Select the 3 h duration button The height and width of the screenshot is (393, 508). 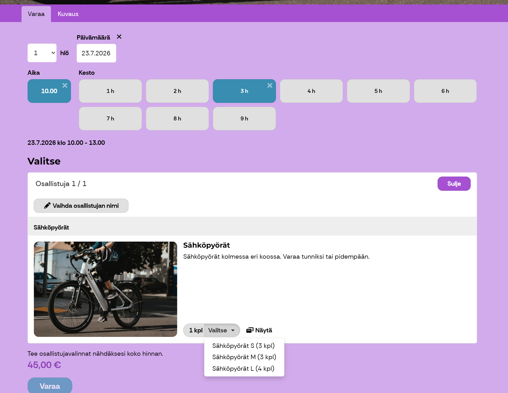tap(244, 91)
